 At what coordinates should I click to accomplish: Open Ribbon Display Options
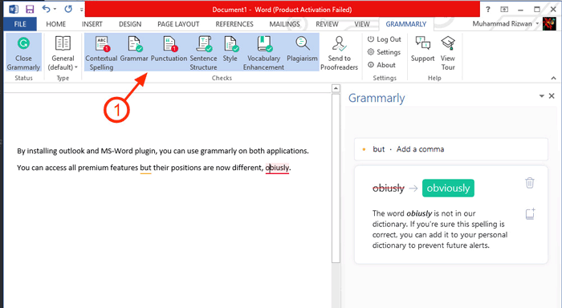504,10
